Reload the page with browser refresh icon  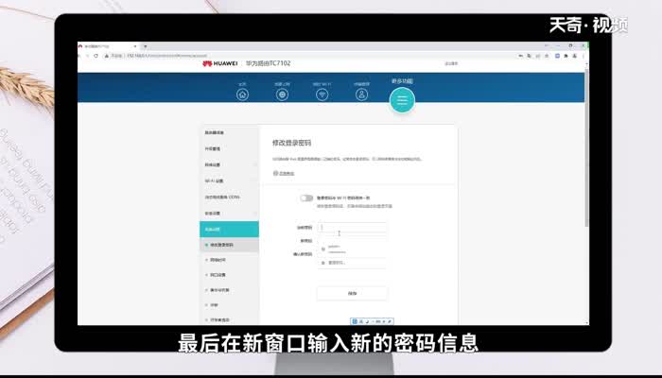tap(96, 56)
